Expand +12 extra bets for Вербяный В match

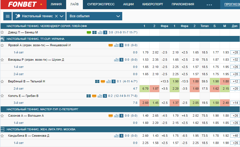click(x=235, y=82)
